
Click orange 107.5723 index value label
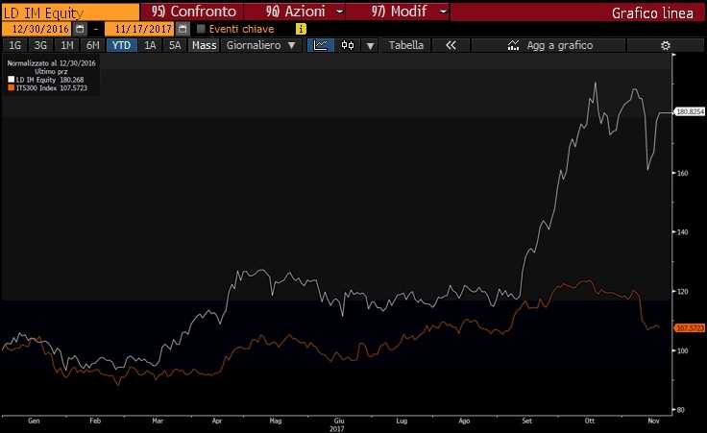[690, 328]
